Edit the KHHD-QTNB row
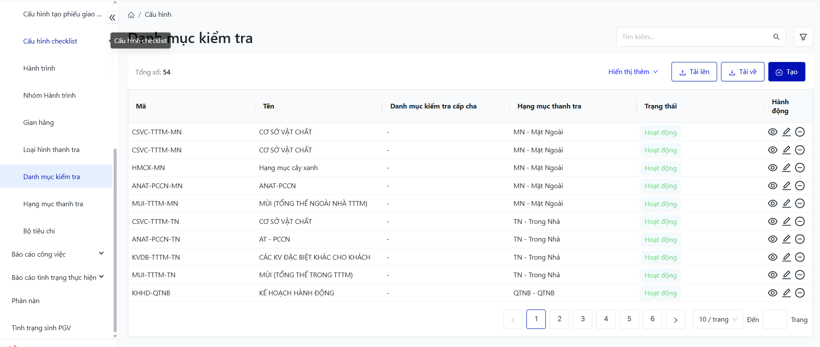820x347 pixels. click(786, 293)
